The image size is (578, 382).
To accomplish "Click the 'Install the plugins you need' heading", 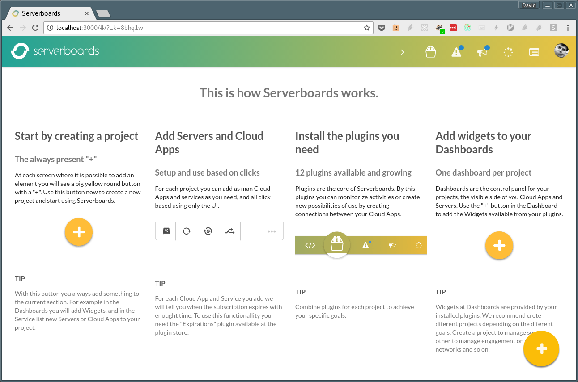I will pos(347,143).
